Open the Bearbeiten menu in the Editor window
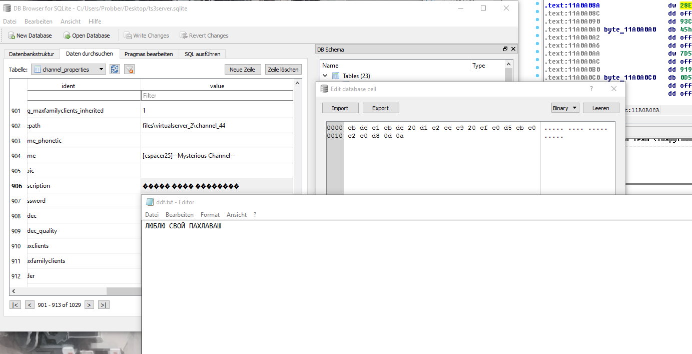The width and height of the screenshot is (692, 354). coord(180,214)
